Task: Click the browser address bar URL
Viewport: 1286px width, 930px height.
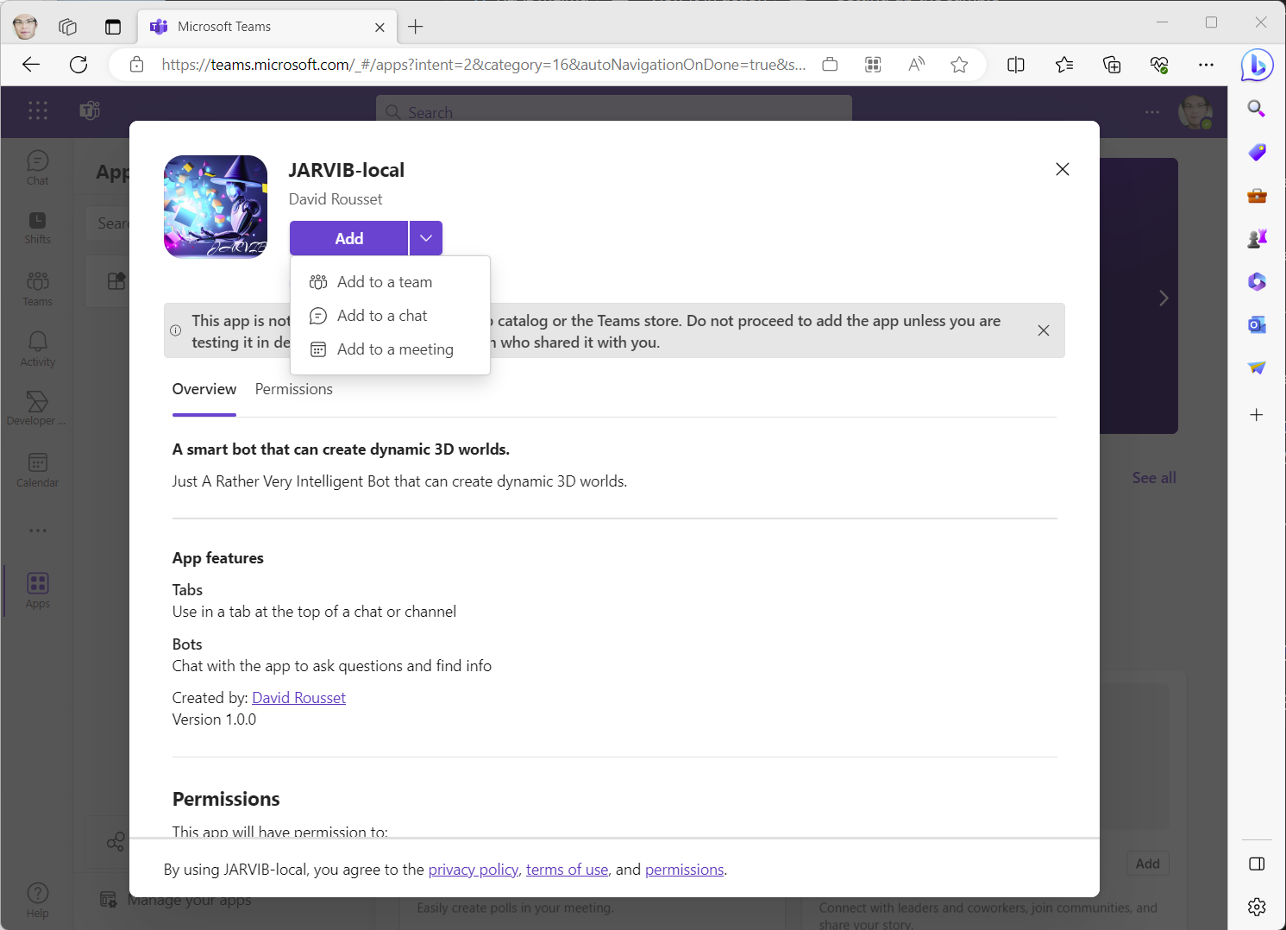Action: pos(484,65)
